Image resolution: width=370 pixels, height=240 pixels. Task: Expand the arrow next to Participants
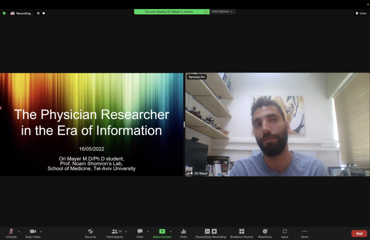point(126,232)
